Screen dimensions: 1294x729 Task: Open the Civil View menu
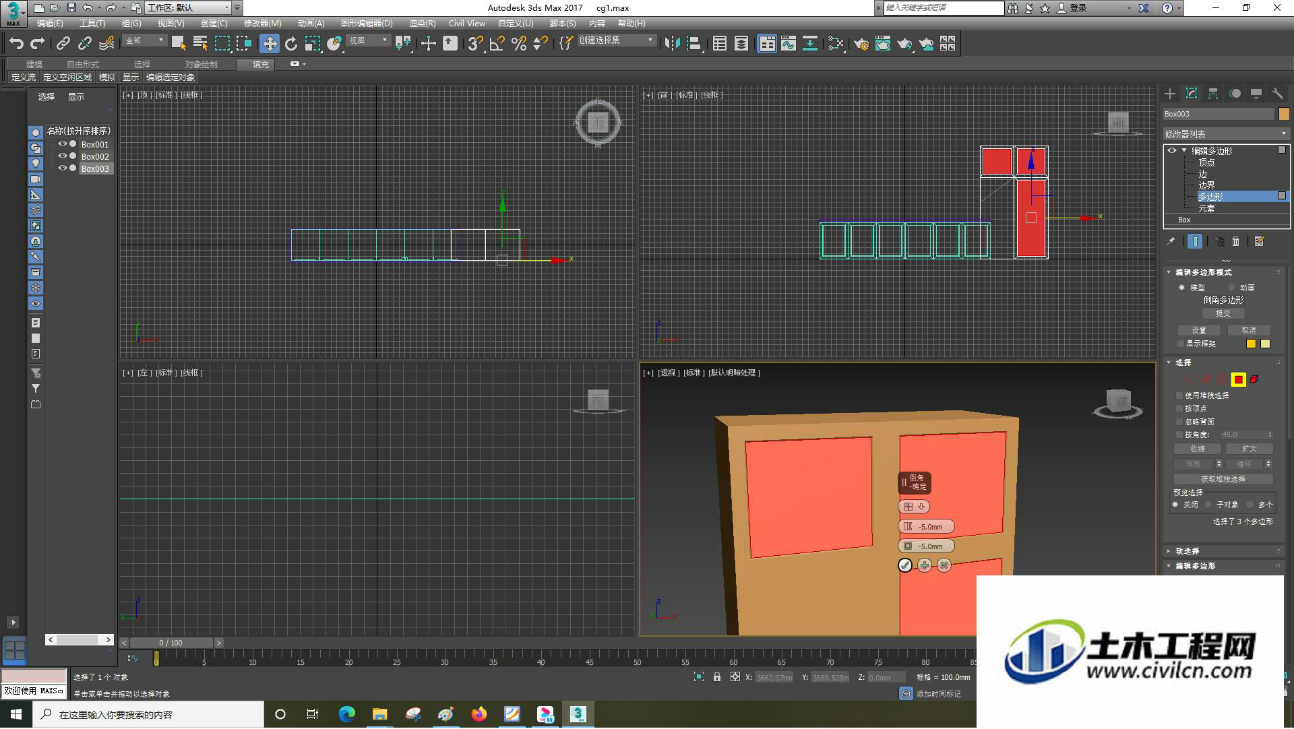[467, 23]
